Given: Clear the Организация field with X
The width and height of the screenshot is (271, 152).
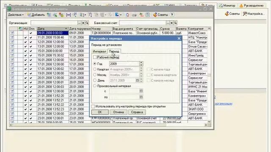Looking at the screenshot, I should click(83, 23).
